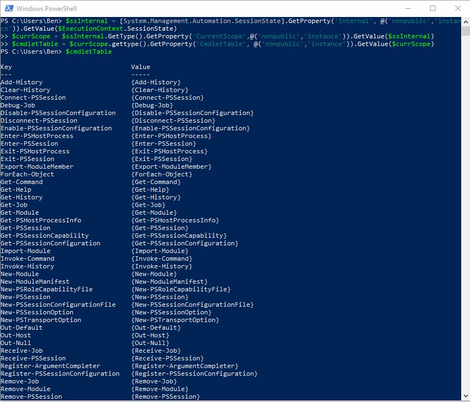Screen dimensions: 470x402
Task: Click the 'Get-Help' key entry
Action: pyautogui.click(x=16, y=190)
